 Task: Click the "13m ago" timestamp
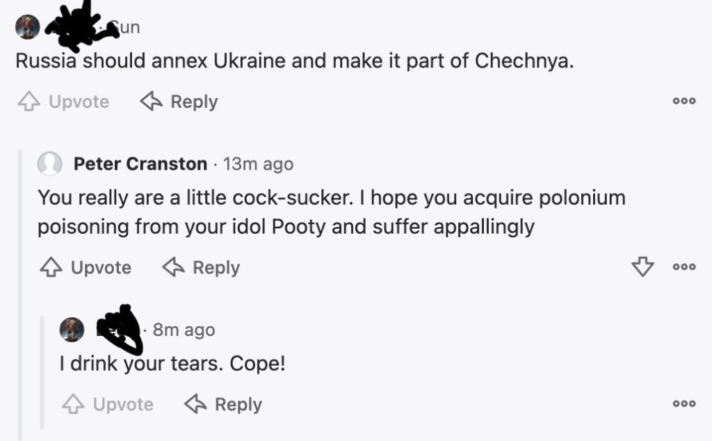pyautogui.click(x=258, y=164)
